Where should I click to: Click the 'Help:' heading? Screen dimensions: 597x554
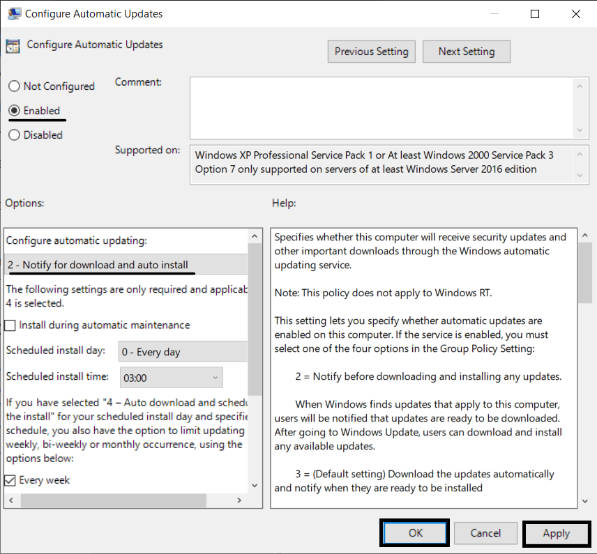click(284, 203)
